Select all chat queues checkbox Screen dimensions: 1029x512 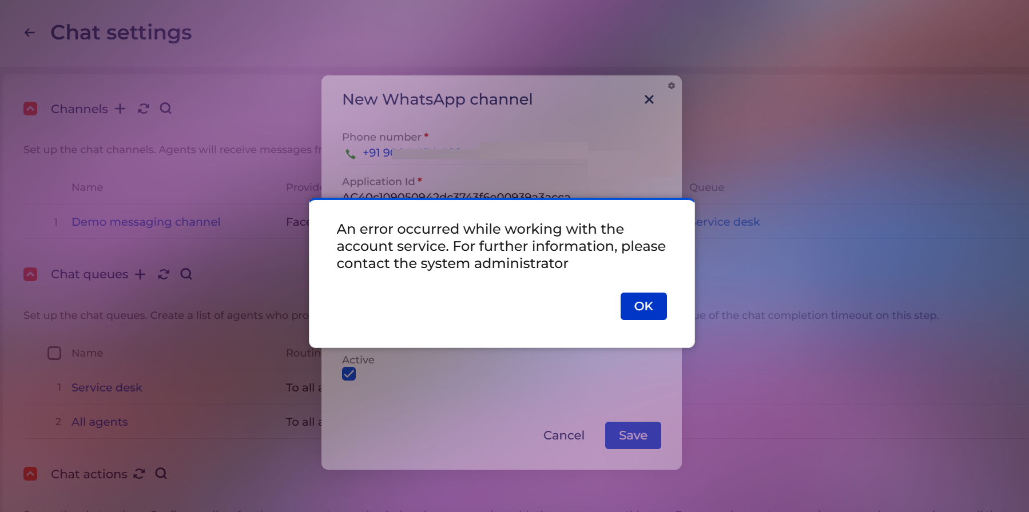pos(54,353)
